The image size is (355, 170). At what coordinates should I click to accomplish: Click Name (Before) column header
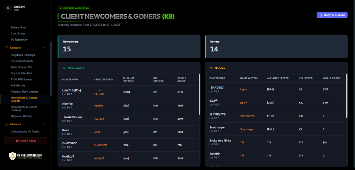click(x=103, y=79)
